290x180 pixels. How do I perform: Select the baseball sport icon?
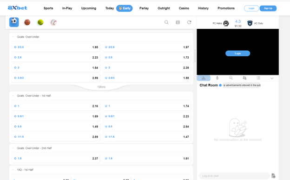tap(53, 22)
